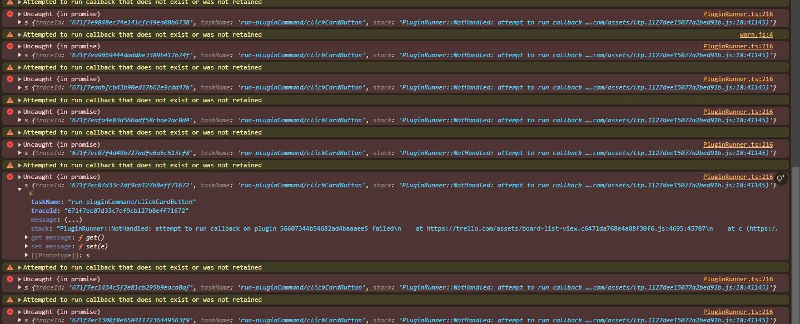Screen dimensions: 800x324
Task: Click the traceId "671f7ec07d33c7df9cb127b8eff71672" property value
Action: tap(127, 211)
